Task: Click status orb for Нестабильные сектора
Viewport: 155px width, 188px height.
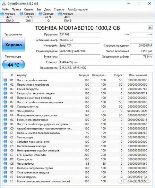Action: [x=5, y=146]
